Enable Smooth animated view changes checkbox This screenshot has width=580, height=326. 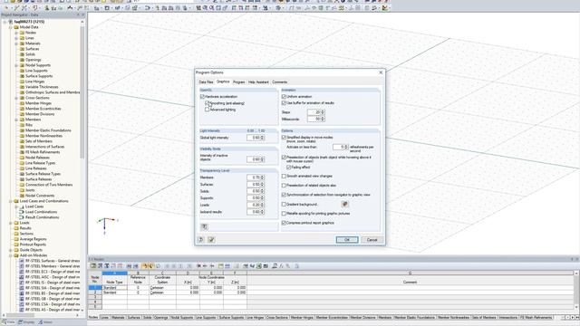coord(284,176)
